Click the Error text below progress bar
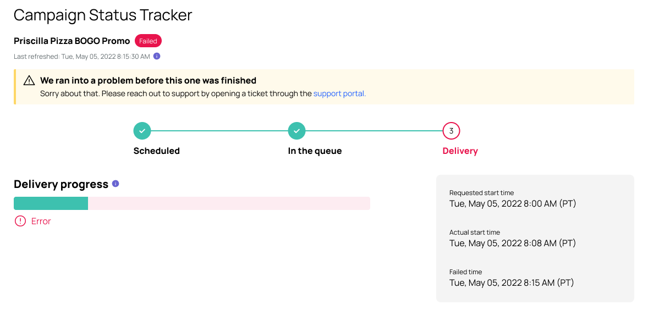This screenshot has width=648, height=327. click(41, 221)
